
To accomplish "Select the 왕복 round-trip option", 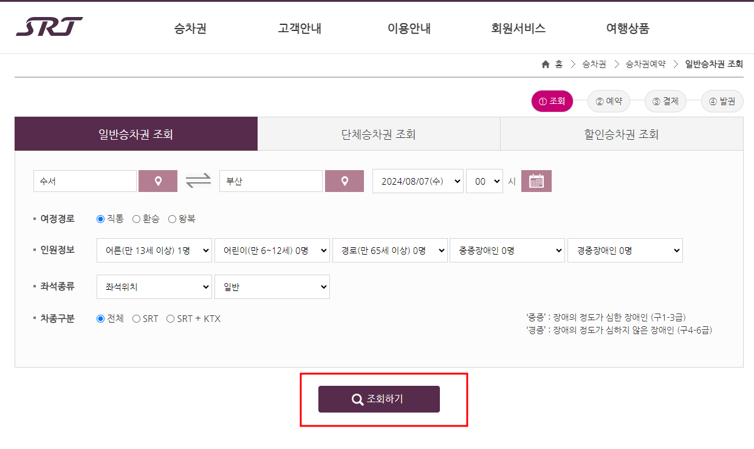I will 171,220.
